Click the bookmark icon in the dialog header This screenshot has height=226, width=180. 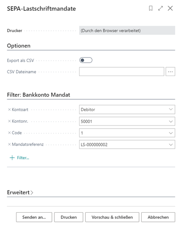tap(151, 8)
